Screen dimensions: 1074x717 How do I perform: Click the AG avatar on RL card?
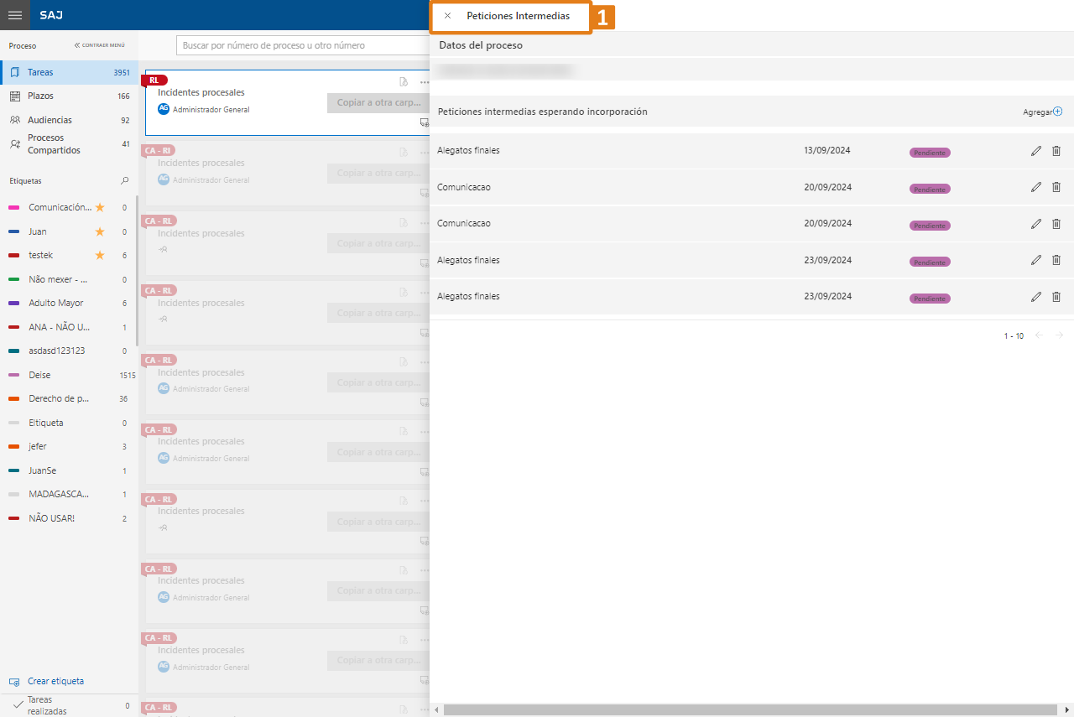[x=164, y=109]
